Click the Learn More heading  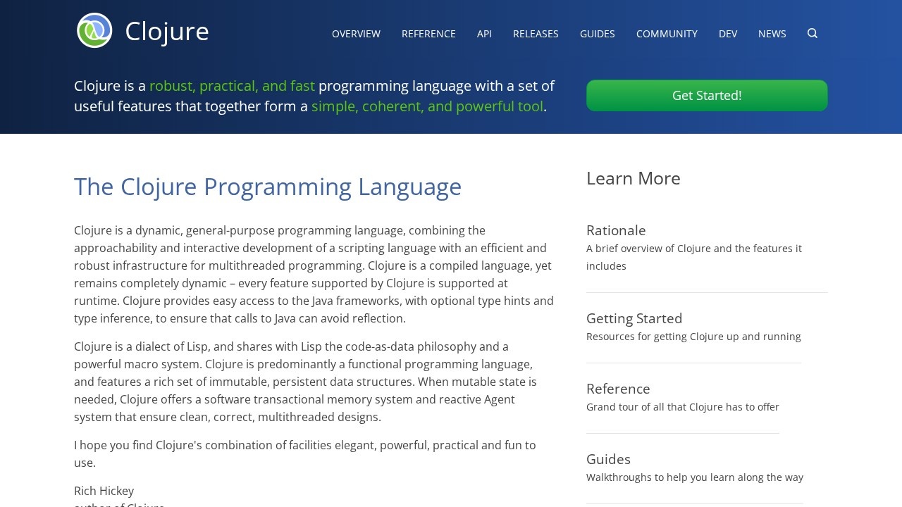634,178
